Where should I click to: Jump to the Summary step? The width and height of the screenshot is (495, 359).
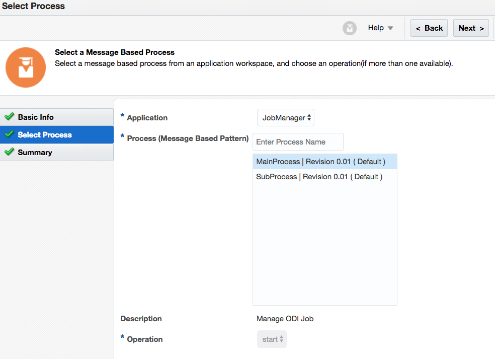(x=35, y=153)
